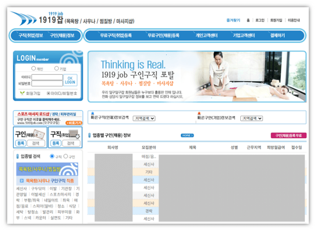
Task: Click 이발세신 category link
Action: point(38,194)
